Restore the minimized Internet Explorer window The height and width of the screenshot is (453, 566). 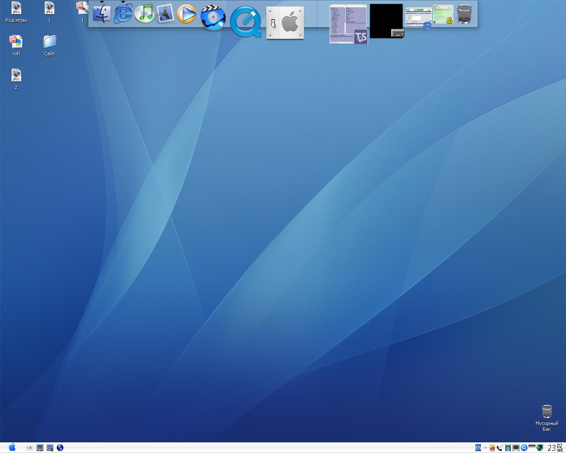418,18
